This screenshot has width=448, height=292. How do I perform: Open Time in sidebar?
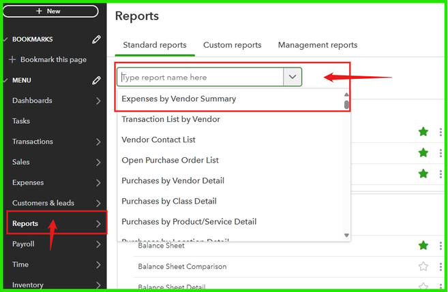[x=20, y=265]
